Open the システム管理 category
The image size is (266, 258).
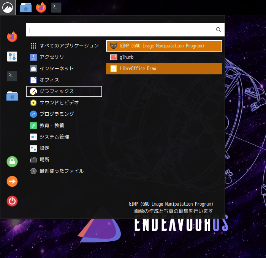pyautogui.click(x=64, y=137)
